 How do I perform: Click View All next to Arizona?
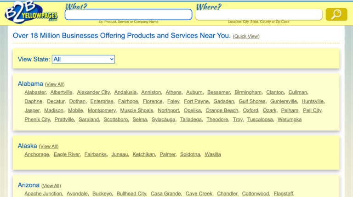coord(51,186)
